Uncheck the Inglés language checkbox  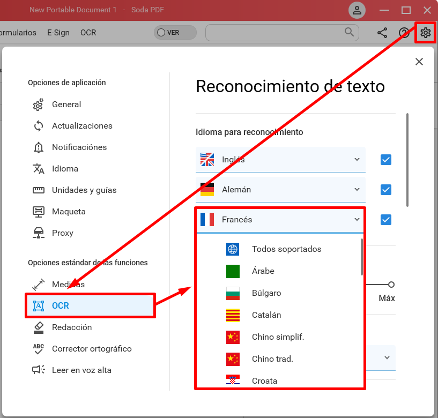tap(386, 160)
